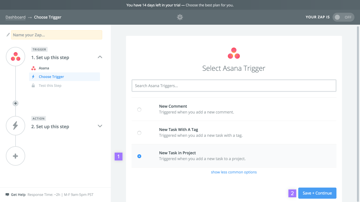Go to Dashboard breadcrumb link

coord(16,17)
